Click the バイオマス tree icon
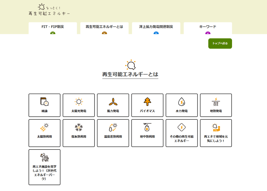Screen dimensions: 267x191 pos(147,101)
